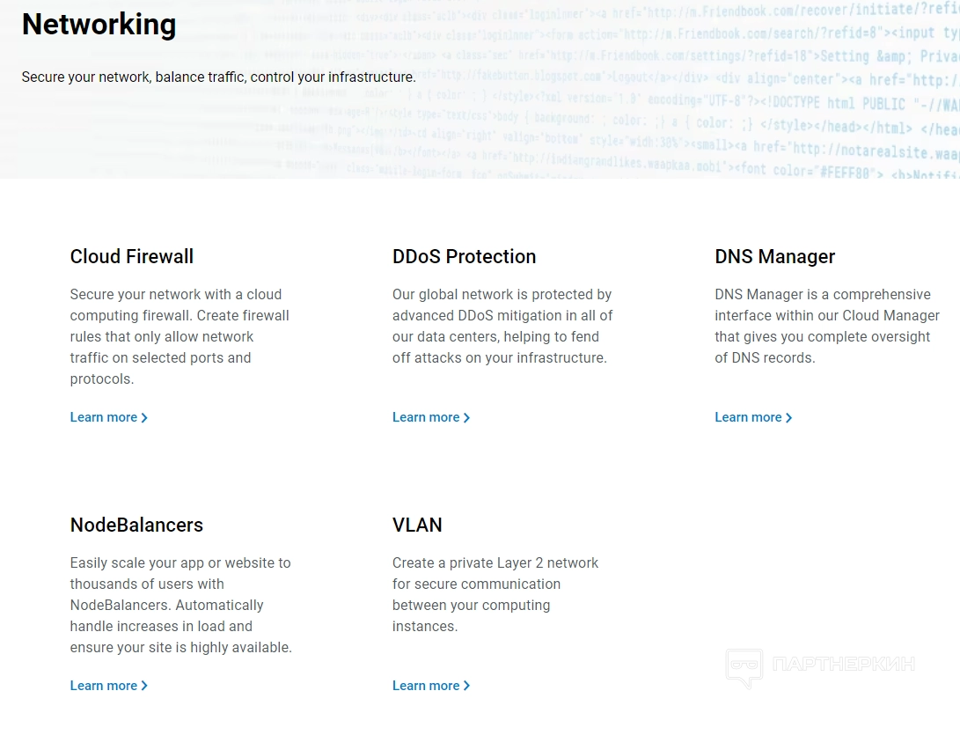Click the chevron arrow beside NodeBalancers' Learn more
The width and height of the screenshot is (960, 735).
(144, 687)
